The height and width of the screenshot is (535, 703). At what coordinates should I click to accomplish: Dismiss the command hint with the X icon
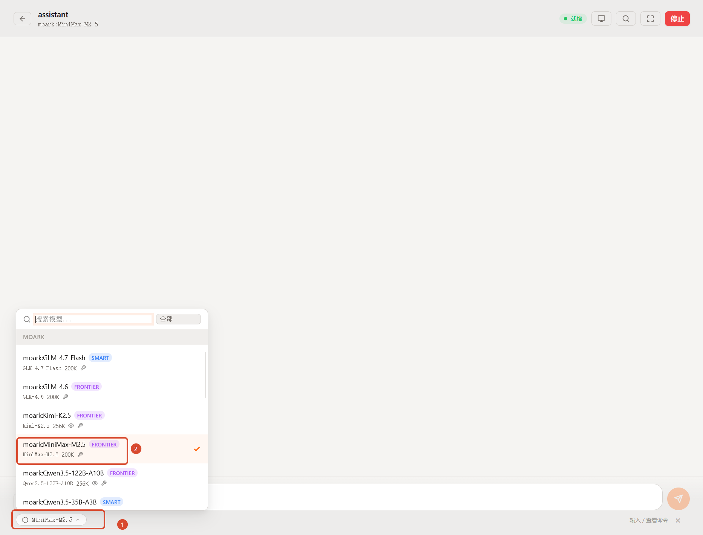pos(678,520)
